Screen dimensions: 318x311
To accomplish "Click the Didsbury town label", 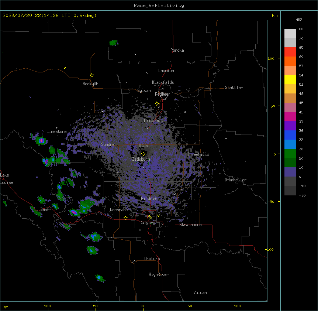I will (141, 159).
